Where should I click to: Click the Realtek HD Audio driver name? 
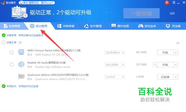pos(46,63)
